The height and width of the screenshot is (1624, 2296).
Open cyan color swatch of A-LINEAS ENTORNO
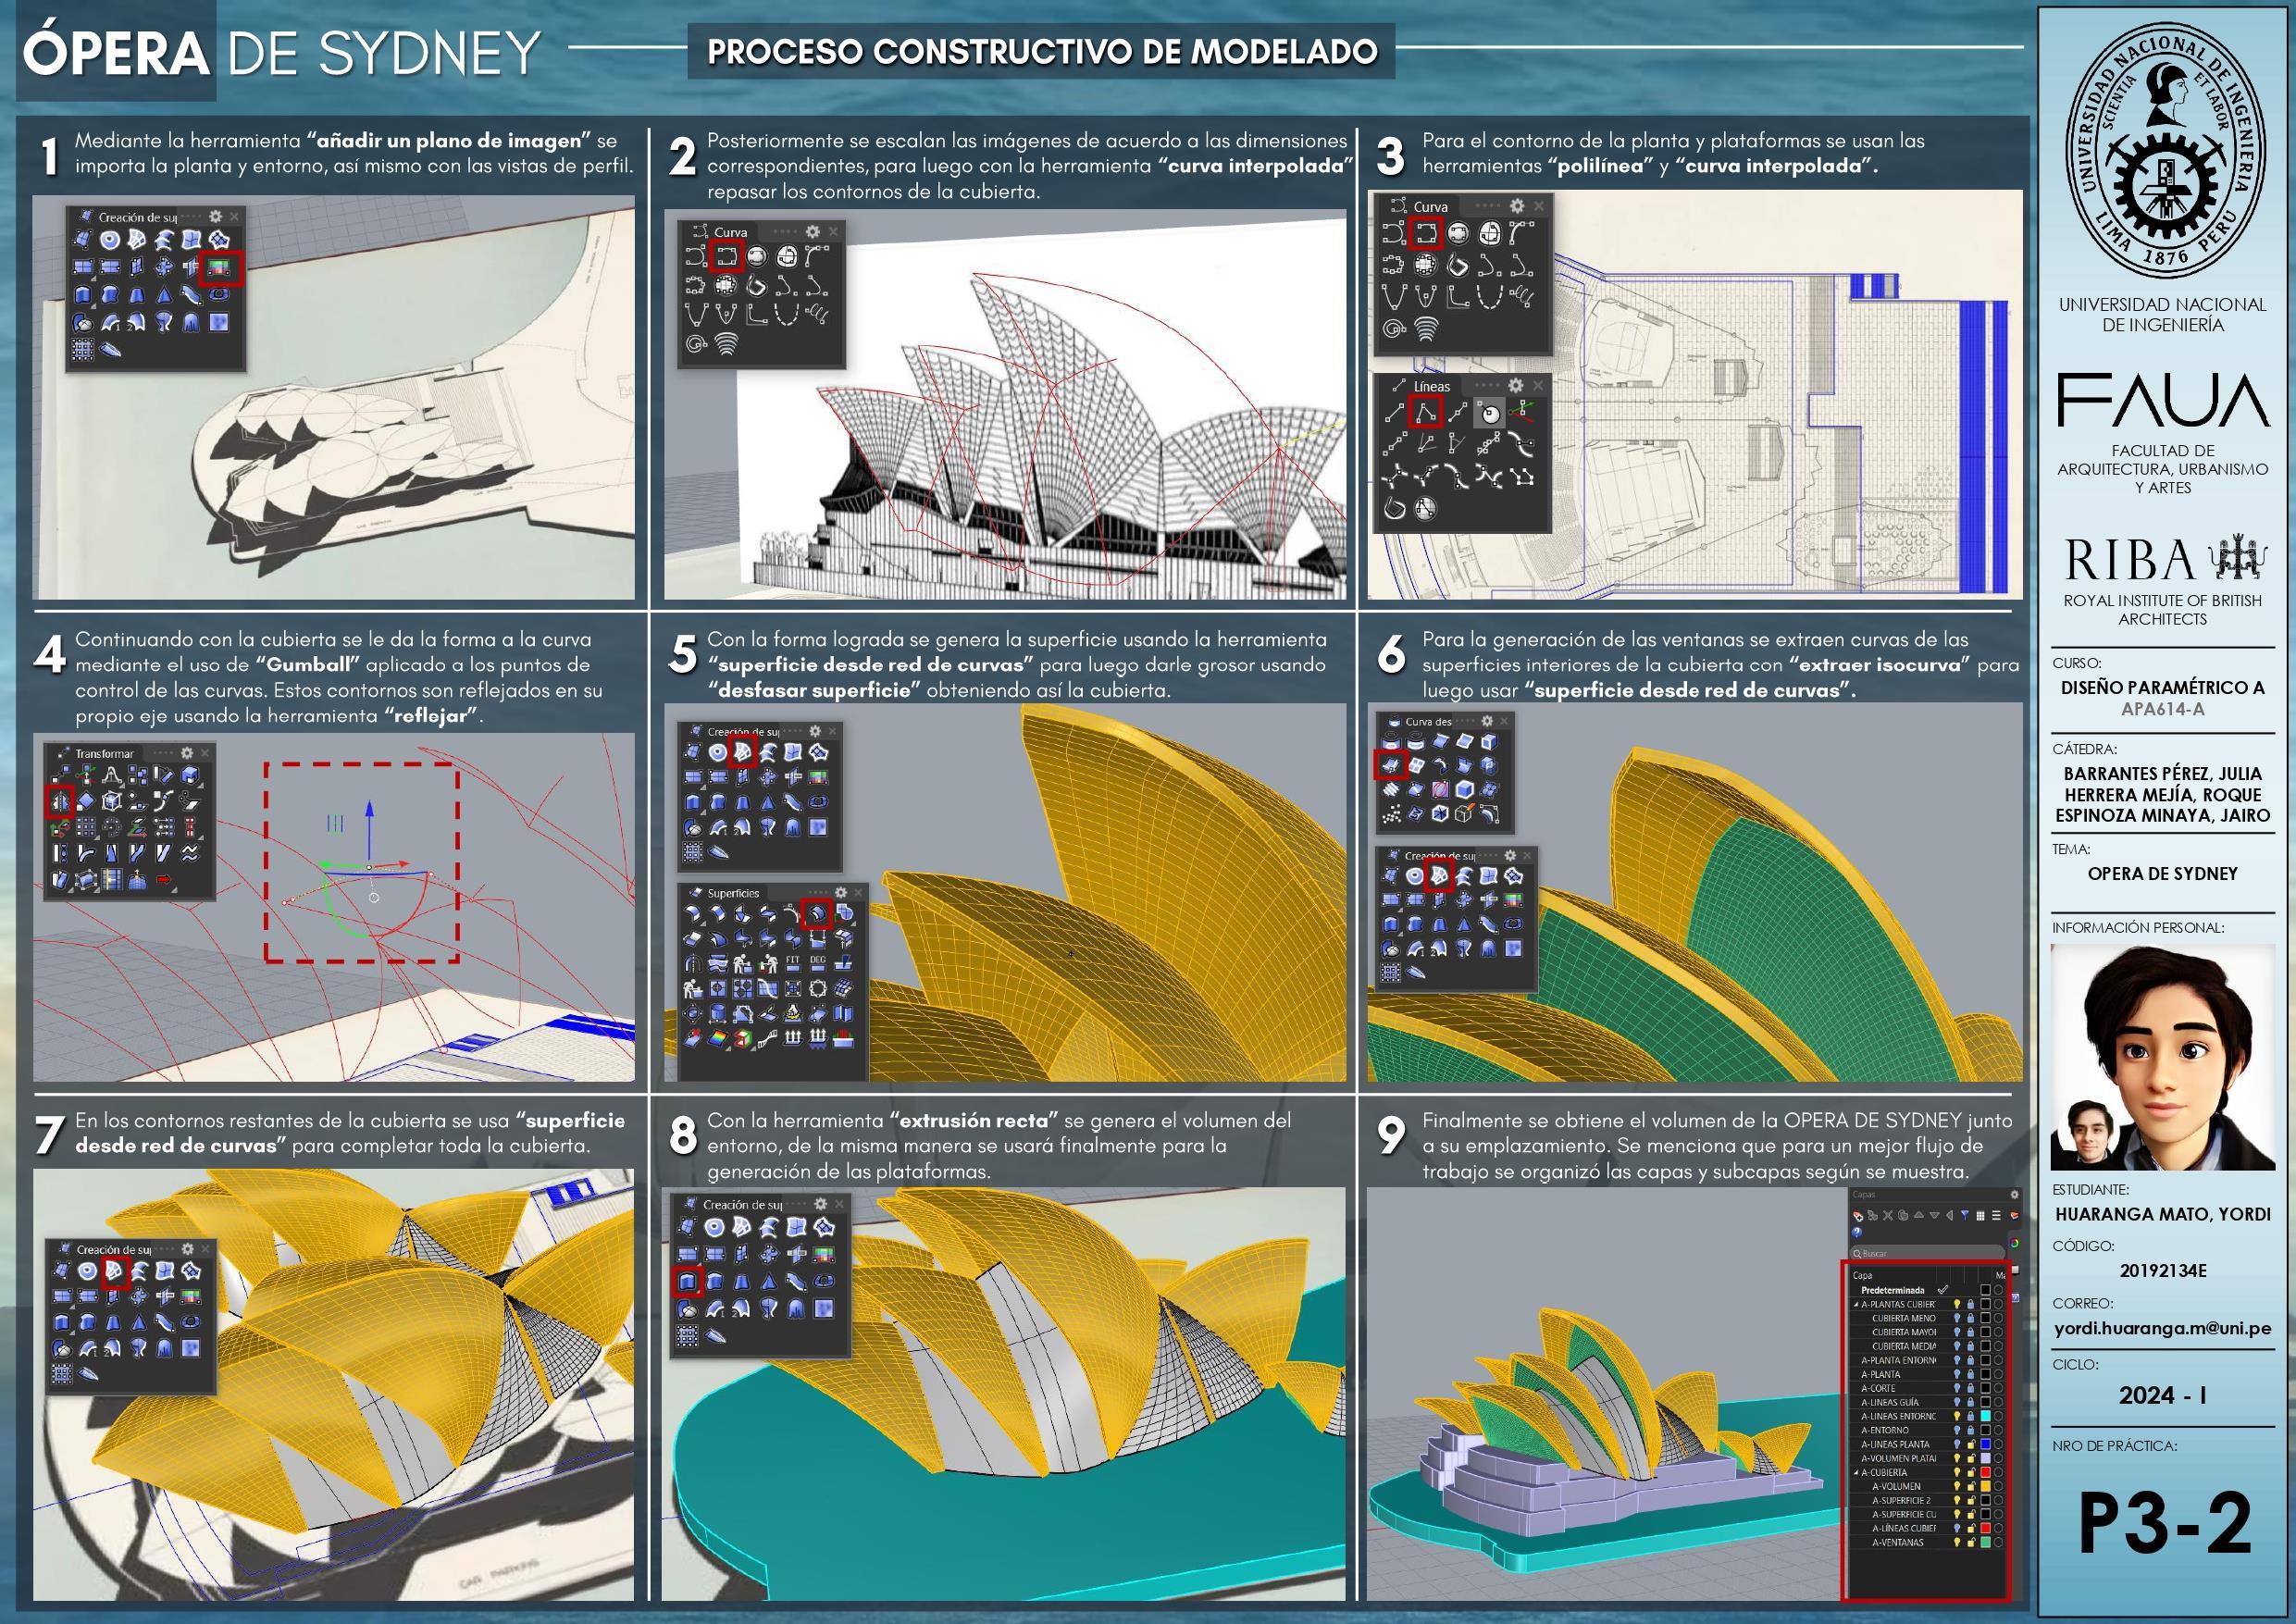1986,1416
